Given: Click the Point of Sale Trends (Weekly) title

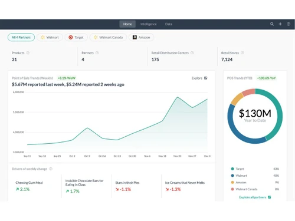Looking at the screenshot, I should click(x=32, y=78).
